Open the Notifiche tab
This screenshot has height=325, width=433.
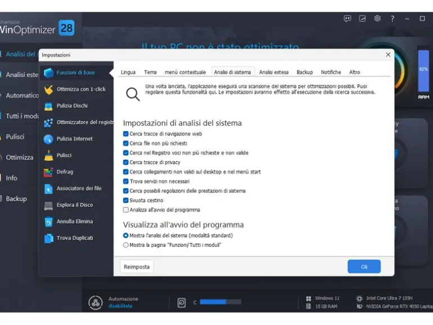click(x=331, y=73)
